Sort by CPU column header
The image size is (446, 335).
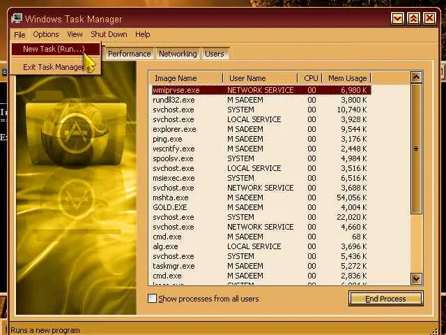click(309, 78)
